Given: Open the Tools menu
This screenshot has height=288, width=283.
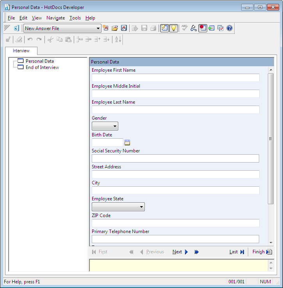Looking at the screenshot, I should coord(75,18).
